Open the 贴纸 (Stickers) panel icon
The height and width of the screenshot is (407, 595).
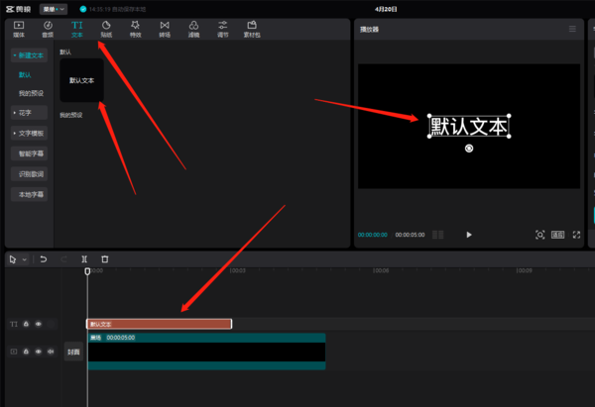coord(106,29)
